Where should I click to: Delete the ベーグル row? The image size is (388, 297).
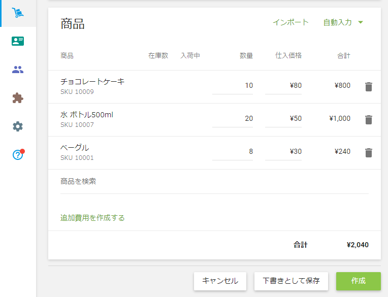(x=369, y=153)
